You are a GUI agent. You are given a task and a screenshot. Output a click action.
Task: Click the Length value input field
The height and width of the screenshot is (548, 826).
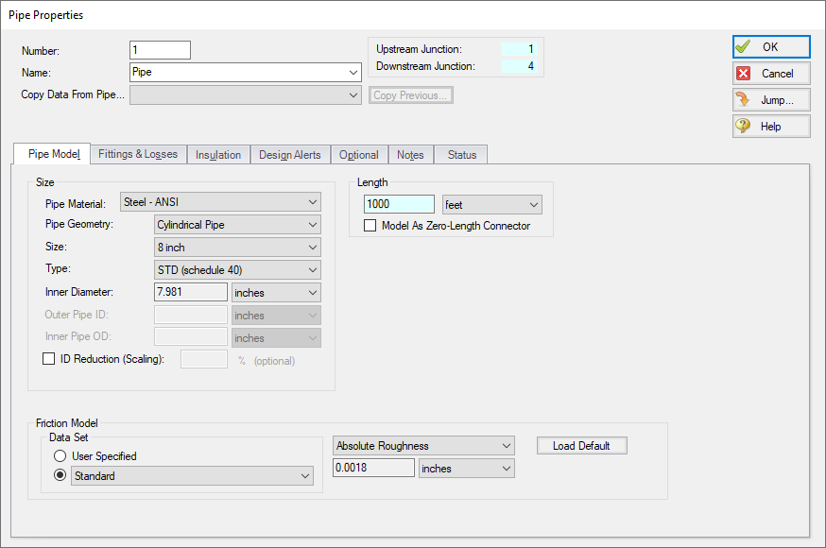pyautogui.click(x=399, y=205)
